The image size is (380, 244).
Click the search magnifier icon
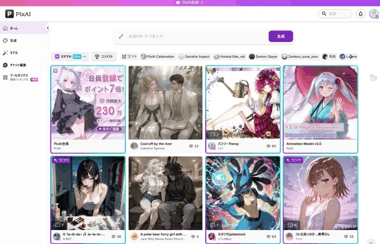click(324, 14)
